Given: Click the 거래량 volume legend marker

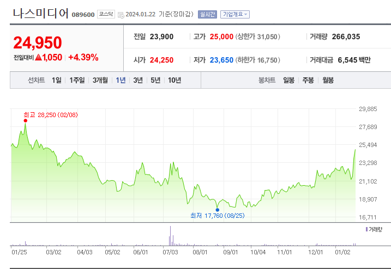Looking at the screenshot, I should coord(366,229).
